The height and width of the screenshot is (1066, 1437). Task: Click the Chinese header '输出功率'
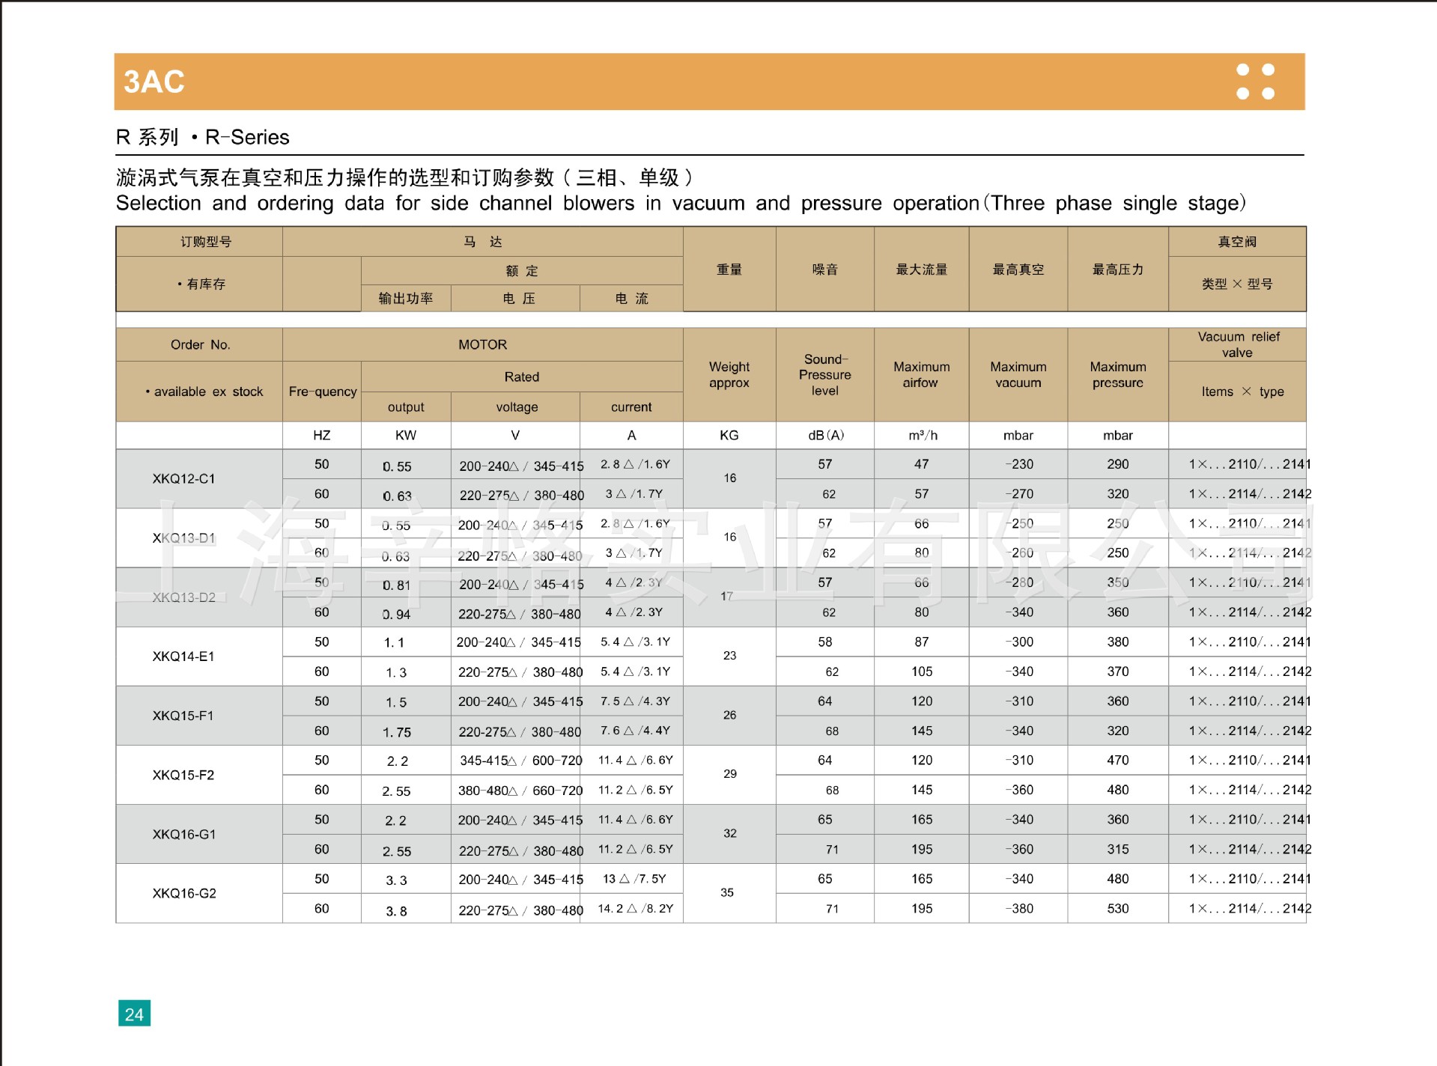406,299
